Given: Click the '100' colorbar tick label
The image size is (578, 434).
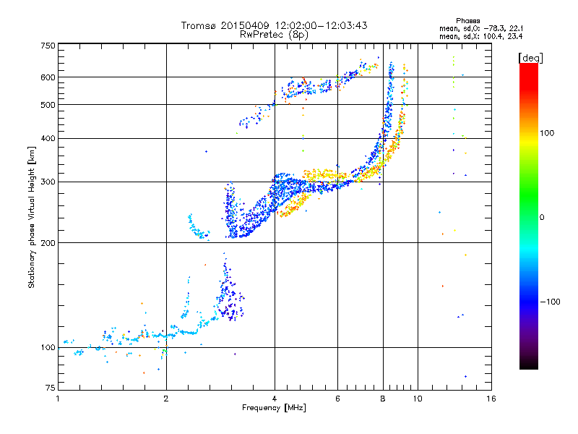Looking at the screenshot, I should click(x=547, y=133).
